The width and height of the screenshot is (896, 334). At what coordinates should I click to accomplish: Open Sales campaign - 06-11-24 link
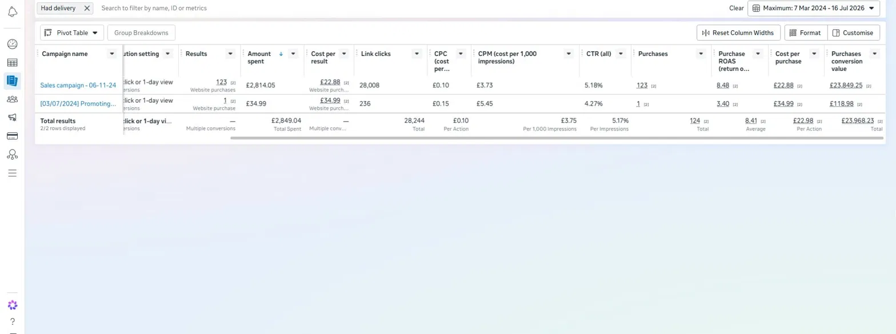(x=78, y=85)
